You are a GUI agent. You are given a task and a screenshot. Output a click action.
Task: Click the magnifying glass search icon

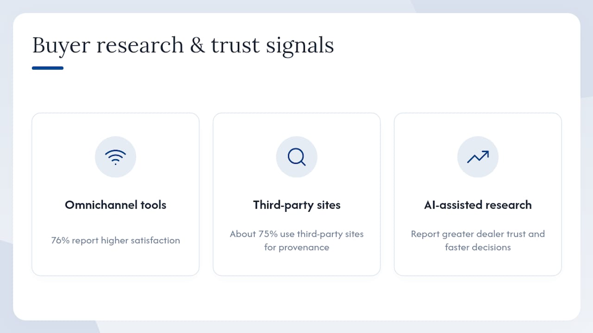tap(296, 157)
